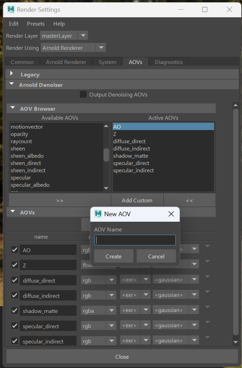Minimize the Render Settings window
The height and width of the screenshot is (368, 242).
[181, 9]
